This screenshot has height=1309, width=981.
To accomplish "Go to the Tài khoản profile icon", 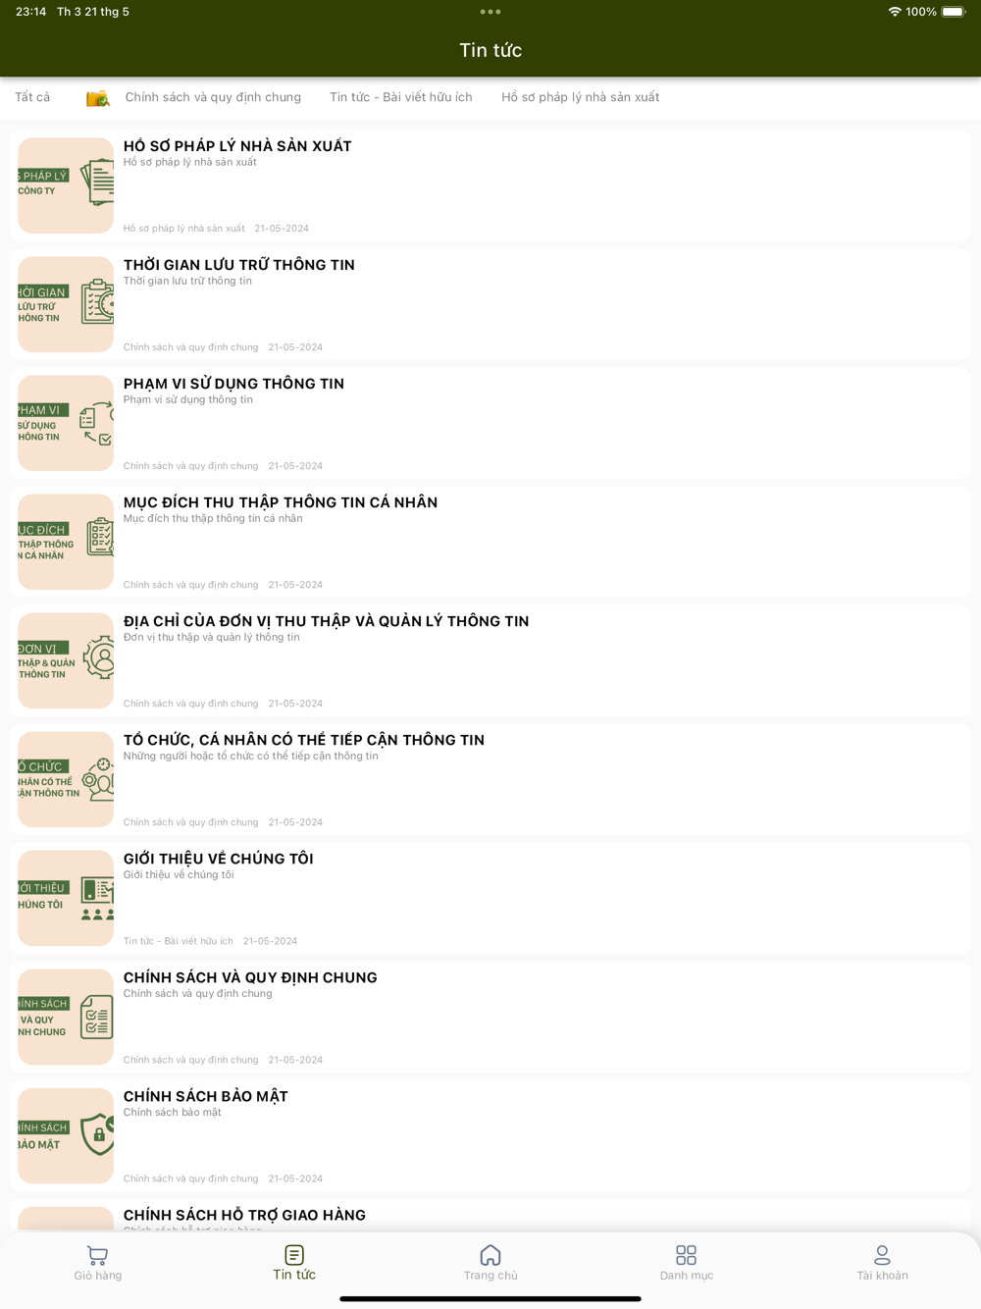I will [882, 1255].
